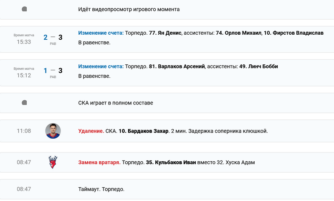Image resolution: width=334 pixels, height=201 pixels.
Task: Open penalized player 10. Бардаков Захар
Action: coord(143,131)
